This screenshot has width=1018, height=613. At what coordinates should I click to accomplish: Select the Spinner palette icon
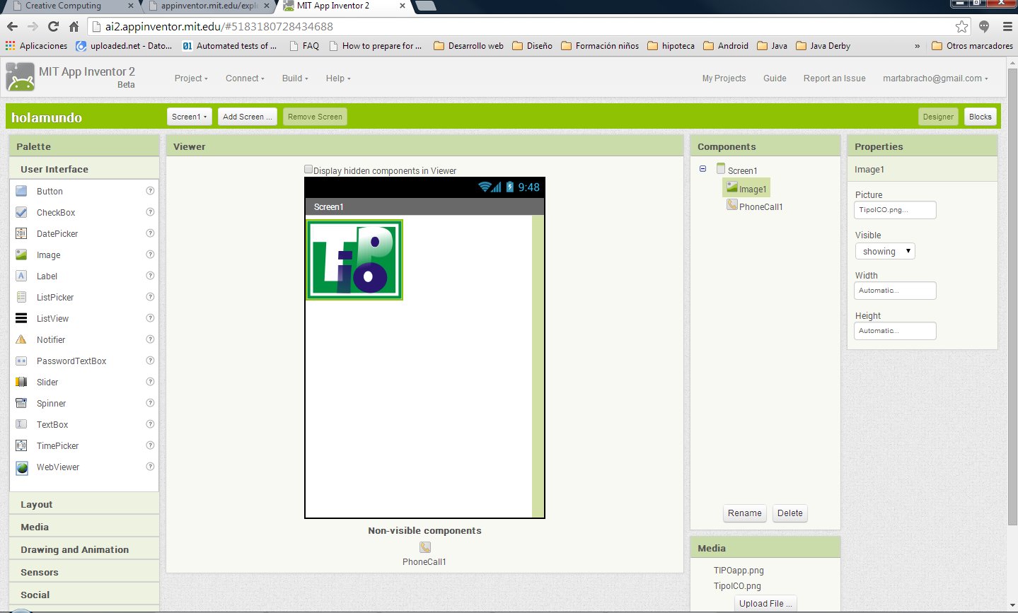(x=21, y=403)
